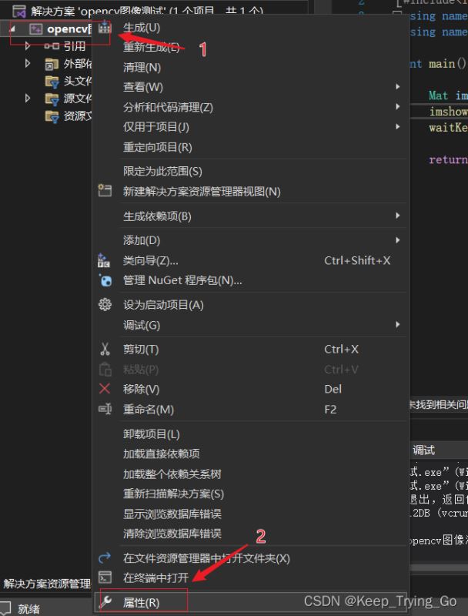Click the scissors Cut (剪切) icon
468x616 pixels.
click(x=105, y=350)
